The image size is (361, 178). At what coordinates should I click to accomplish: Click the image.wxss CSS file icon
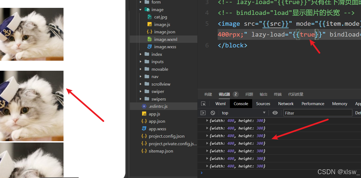click(x=149, y=47)
